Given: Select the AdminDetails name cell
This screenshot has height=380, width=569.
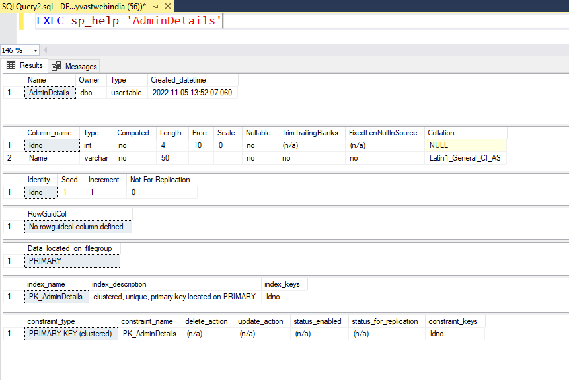Looking at the screenshot, I should [x=49, y=93].
